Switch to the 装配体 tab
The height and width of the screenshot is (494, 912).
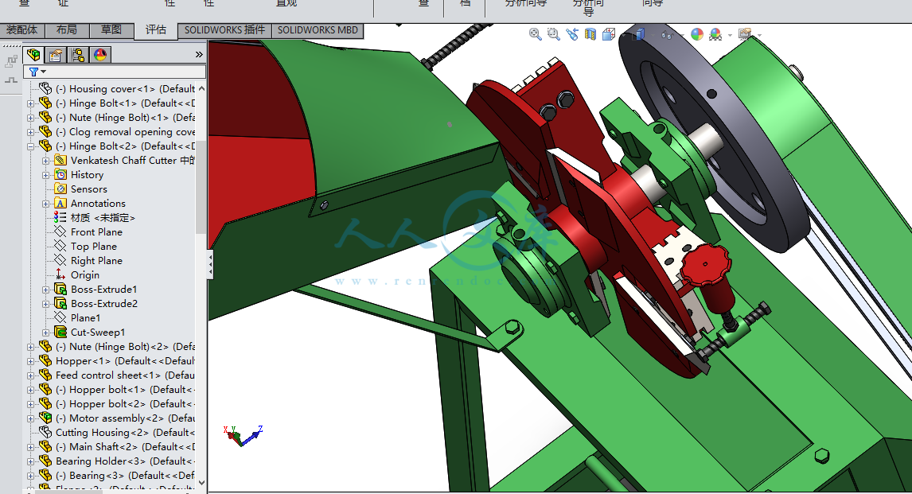click(x=21, y=30)
